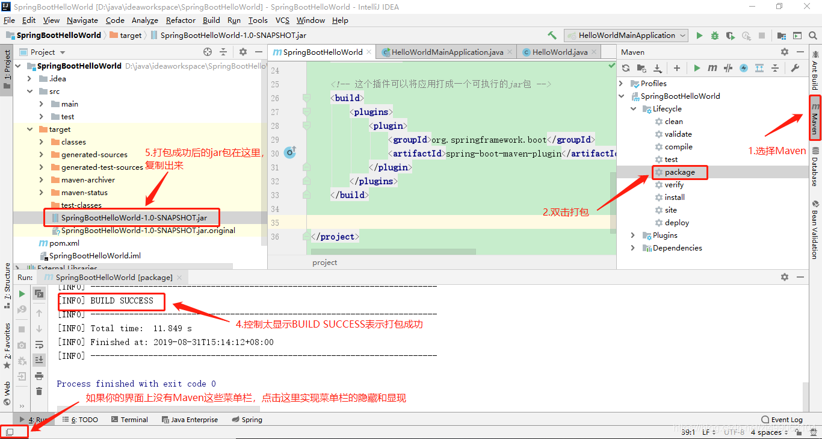Rerun the package task in Run panel

pyautogui.click(x=22, y=294)
